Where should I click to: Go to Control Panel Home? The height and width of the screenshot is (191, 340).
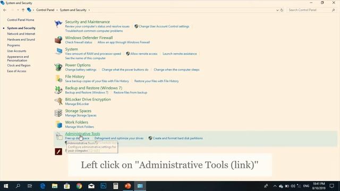(21, 20)
